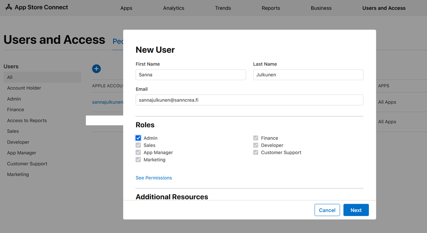The height and width of the screenshot is (233, 427).
Task: Toggle the Finance role checkbox
Action: pos(256,138)
